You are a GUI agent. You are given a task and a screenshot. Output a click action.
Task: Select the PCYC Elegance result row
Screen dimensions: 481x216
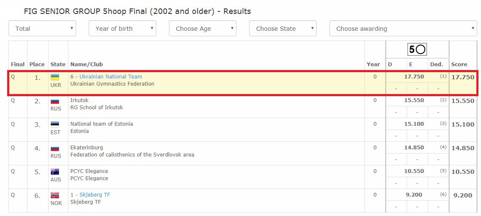click(x=211, y=177)
